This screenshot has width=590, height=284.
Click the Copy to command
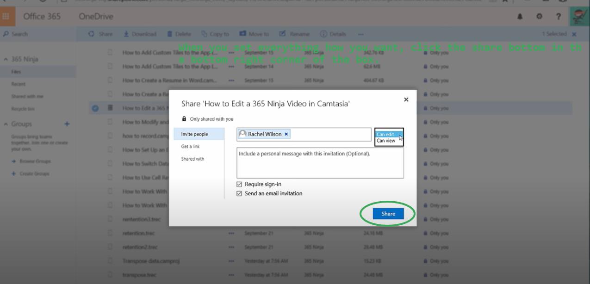coord(215,34)
